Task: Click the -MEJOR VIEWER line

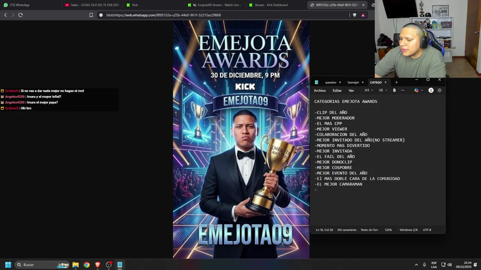Action: [331, 129]
